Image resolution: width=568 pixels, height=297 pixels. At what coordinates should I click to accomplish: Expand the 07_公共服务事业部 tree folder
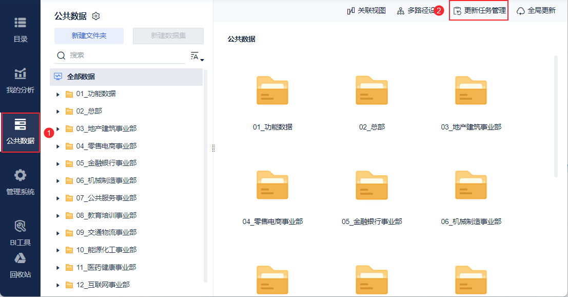pos(58,198)
